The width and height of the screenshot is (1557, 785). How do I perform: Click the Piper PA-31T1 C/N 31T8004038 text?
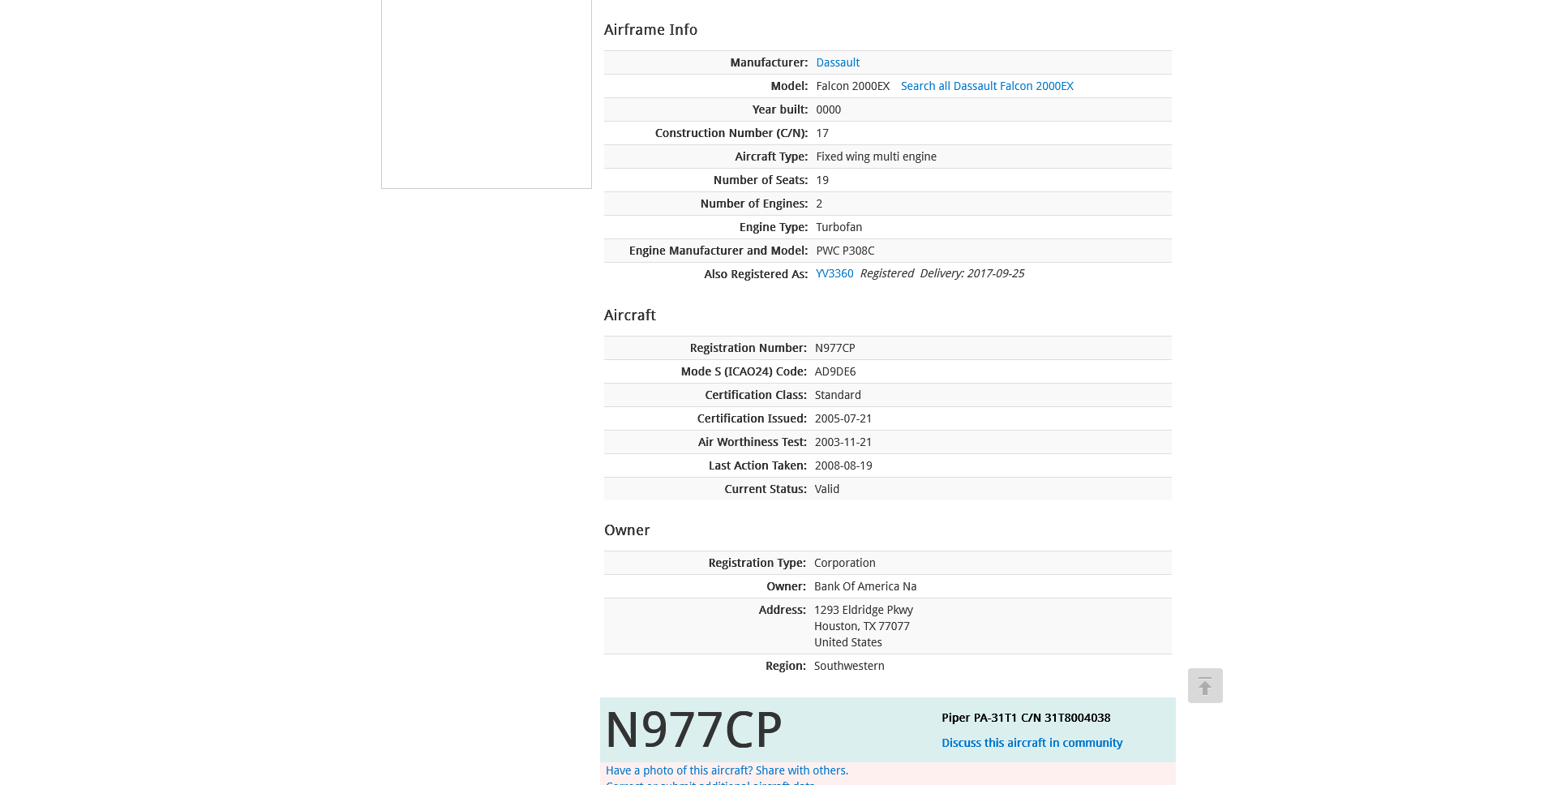point(1026,718)
